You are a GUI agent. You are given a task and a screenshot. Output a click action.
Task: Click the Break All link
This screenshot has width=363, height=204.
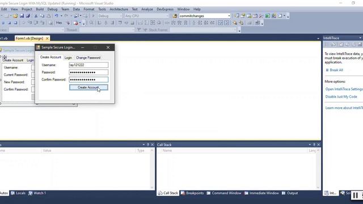coord(336,70)
